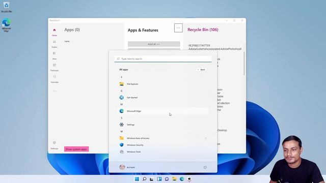Open Chat from the taskbar
The width and height of the screenshot is (326, 183).
point(167,179)
